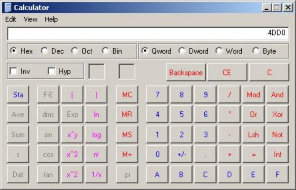Screen dimensions: 296x190
Task: Click the digit 4 button
Action: click(157, 114)
